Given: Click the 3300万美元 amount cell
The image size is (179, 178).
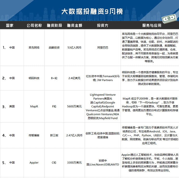Looking at the screenshot, I should coord(74,163).
